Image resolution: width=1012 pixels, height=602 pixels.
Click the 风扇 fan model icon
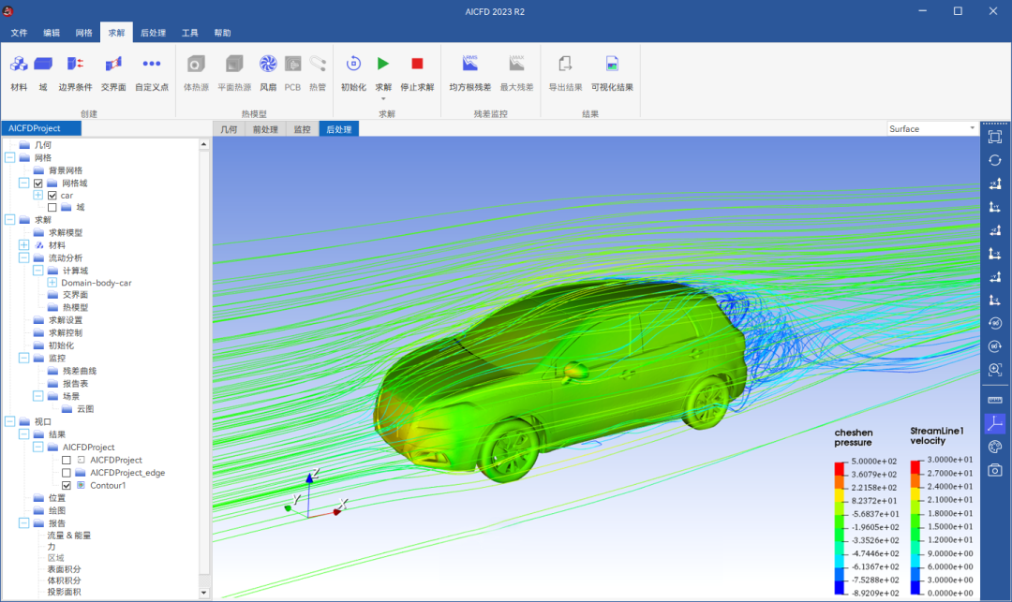[268, 66]
